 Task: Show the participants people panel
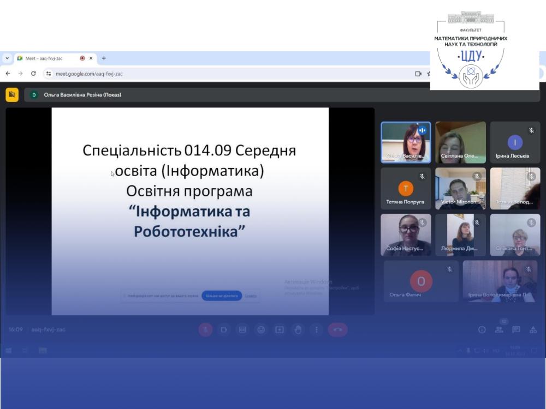499,329
